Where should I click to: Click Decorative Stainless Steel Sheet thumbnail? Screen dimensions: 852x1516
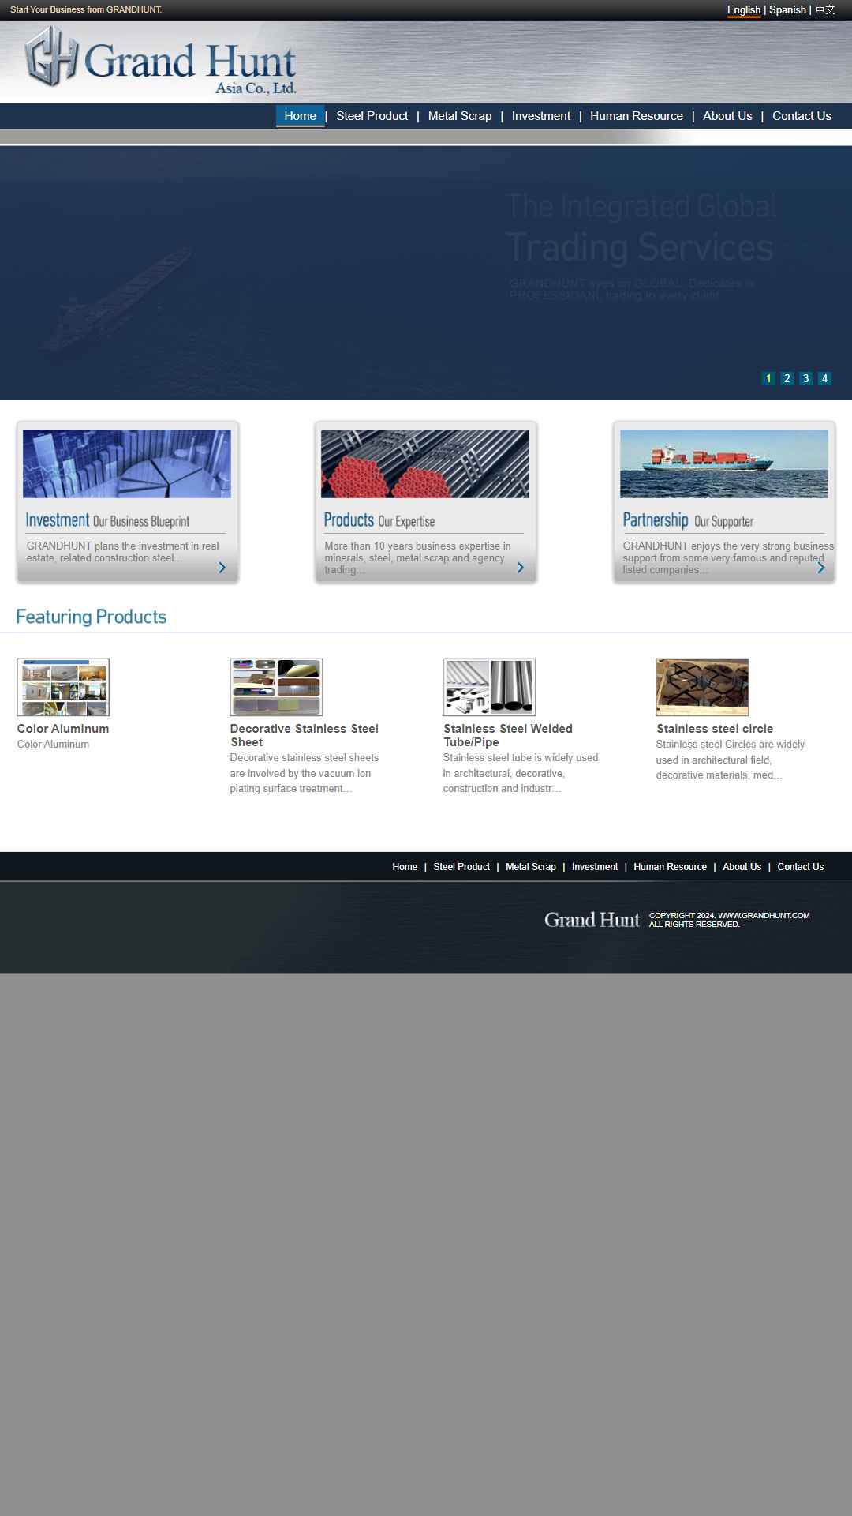pyautogui.click(x=276, y=687)
